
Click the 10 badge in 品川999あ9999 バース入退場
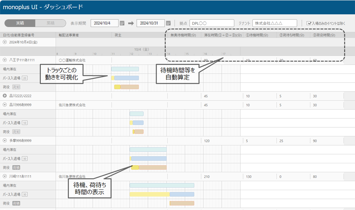25,123
